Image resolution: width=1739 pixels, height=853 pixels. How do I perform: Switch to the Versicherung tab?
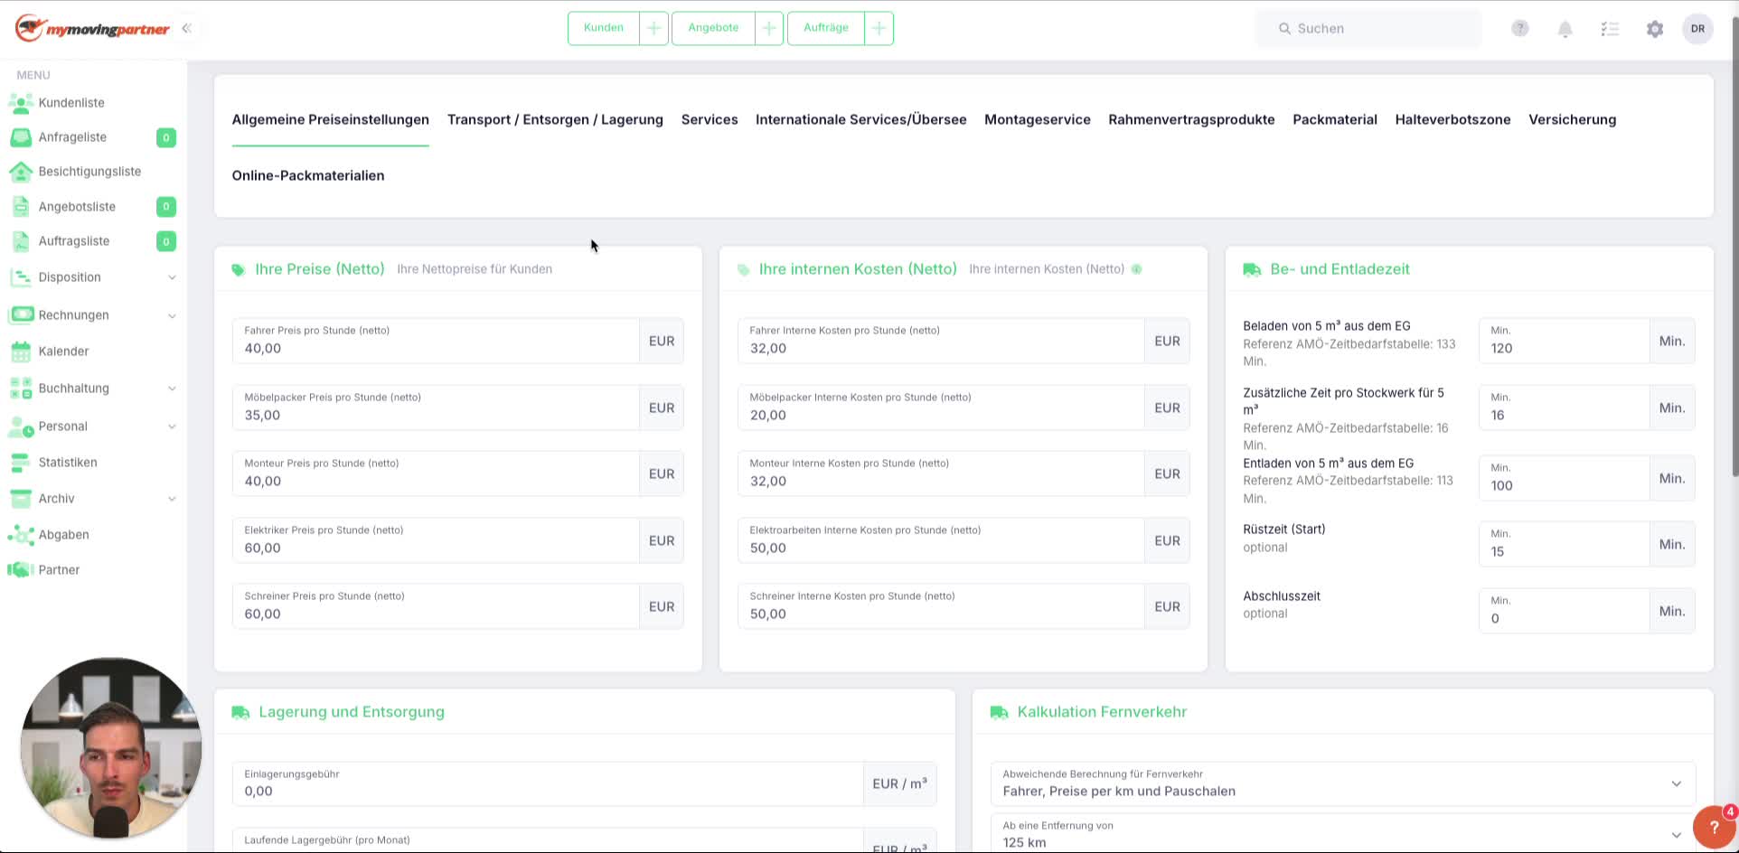pyautogui.click(x=1572, y=119)
